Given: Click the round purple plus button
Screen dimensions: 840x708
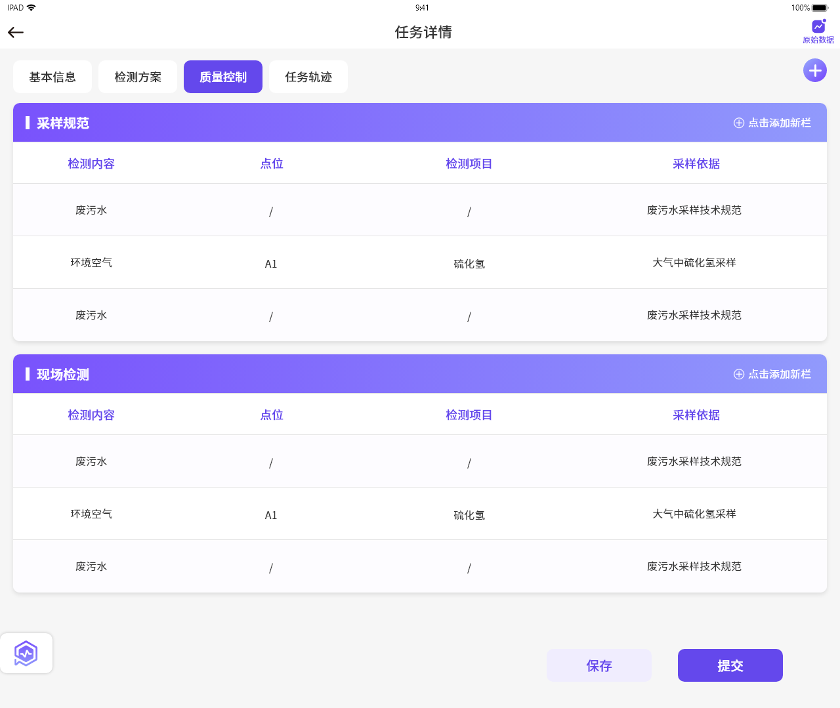Looking at the screenshot, I should [815, 70].
